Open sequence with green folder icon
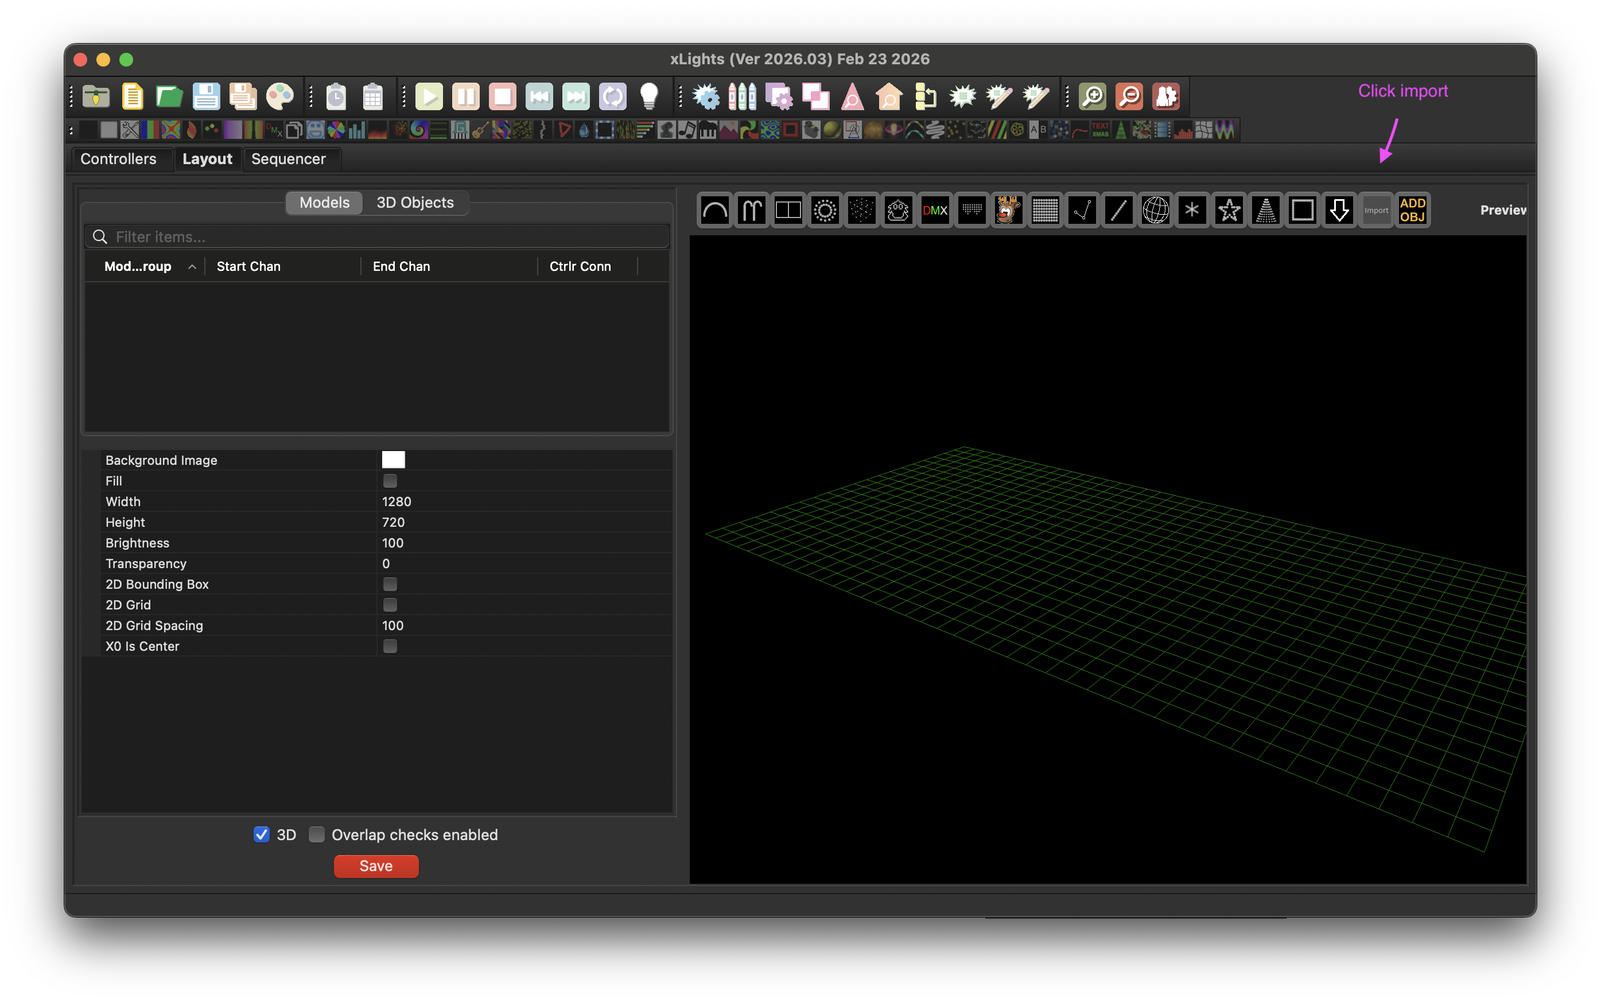 (x=169, y=97)
